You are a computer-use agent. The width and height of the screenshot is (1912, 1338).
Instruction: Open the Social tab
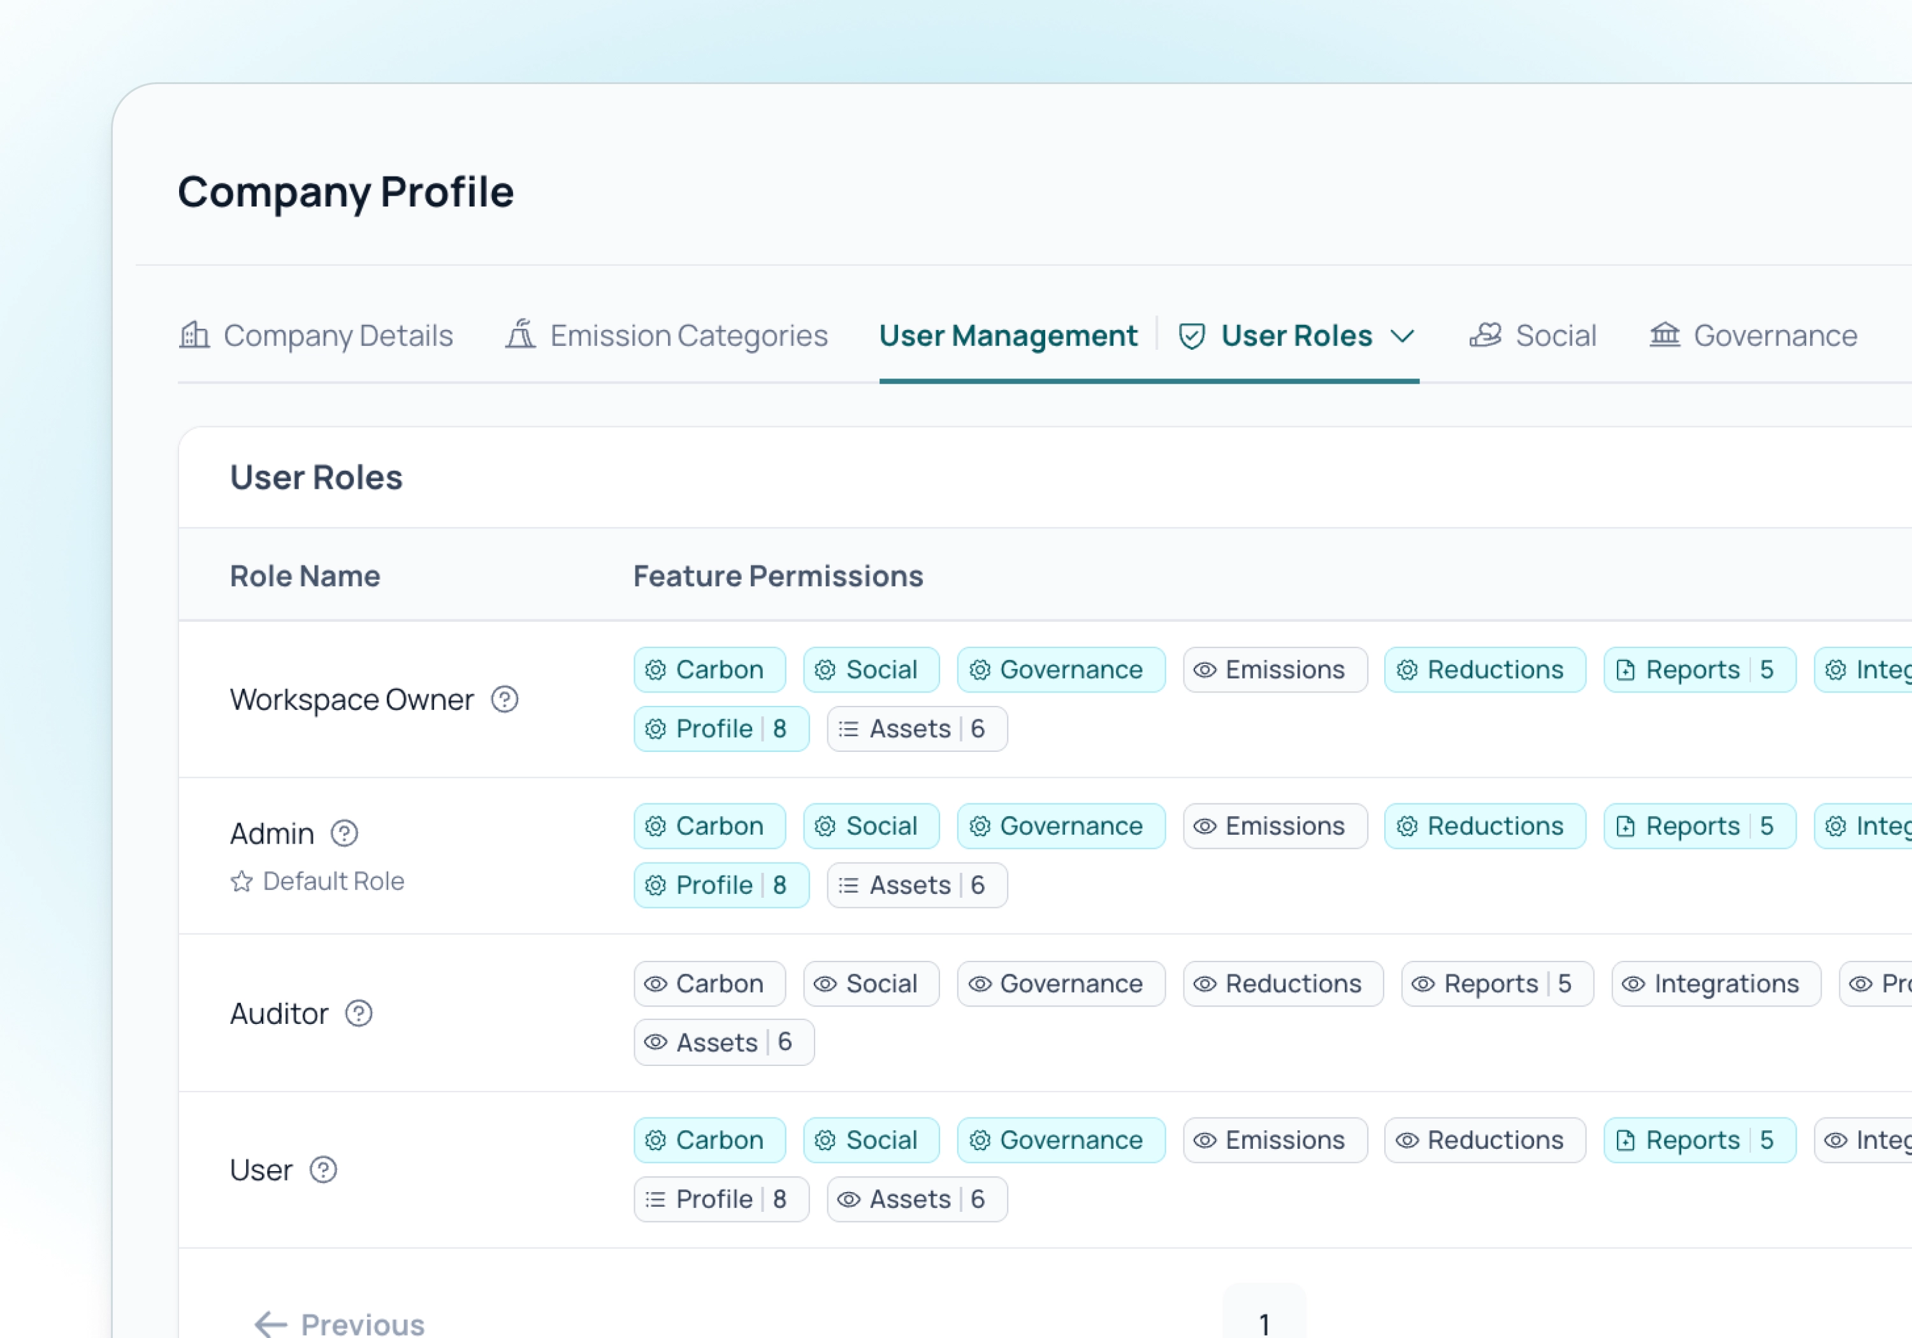(x=1533, y=336)
